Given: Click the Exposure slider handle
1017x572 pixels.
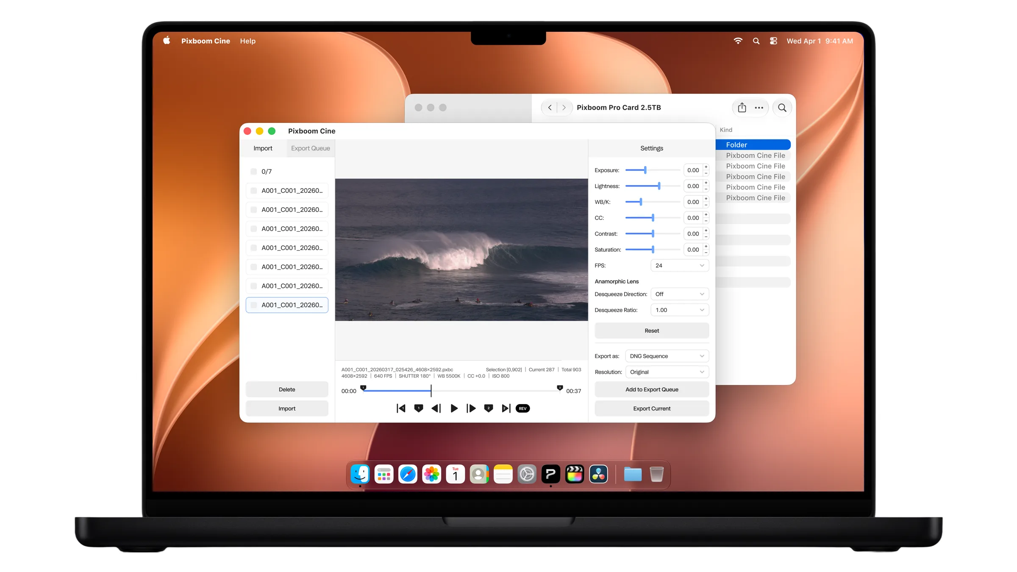Looking at the screenshot, I should click(x=645, y=170).
